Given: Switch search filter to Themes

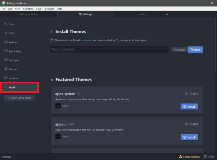Looking at the screenshot, I should click(x=195, y=50).
